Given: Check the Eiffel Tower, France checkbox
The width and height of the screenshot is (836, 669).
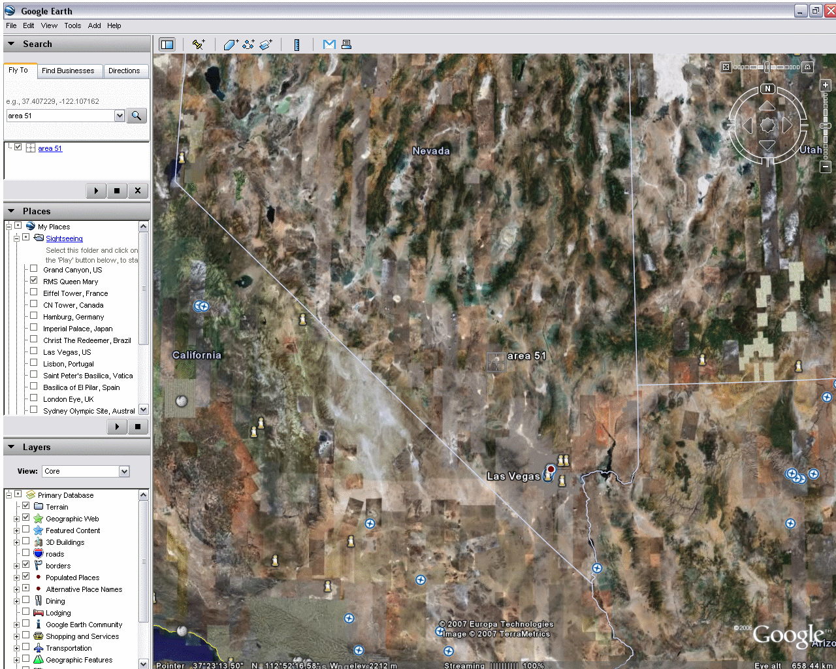Looking at the screenshot, I should (33, 292).
